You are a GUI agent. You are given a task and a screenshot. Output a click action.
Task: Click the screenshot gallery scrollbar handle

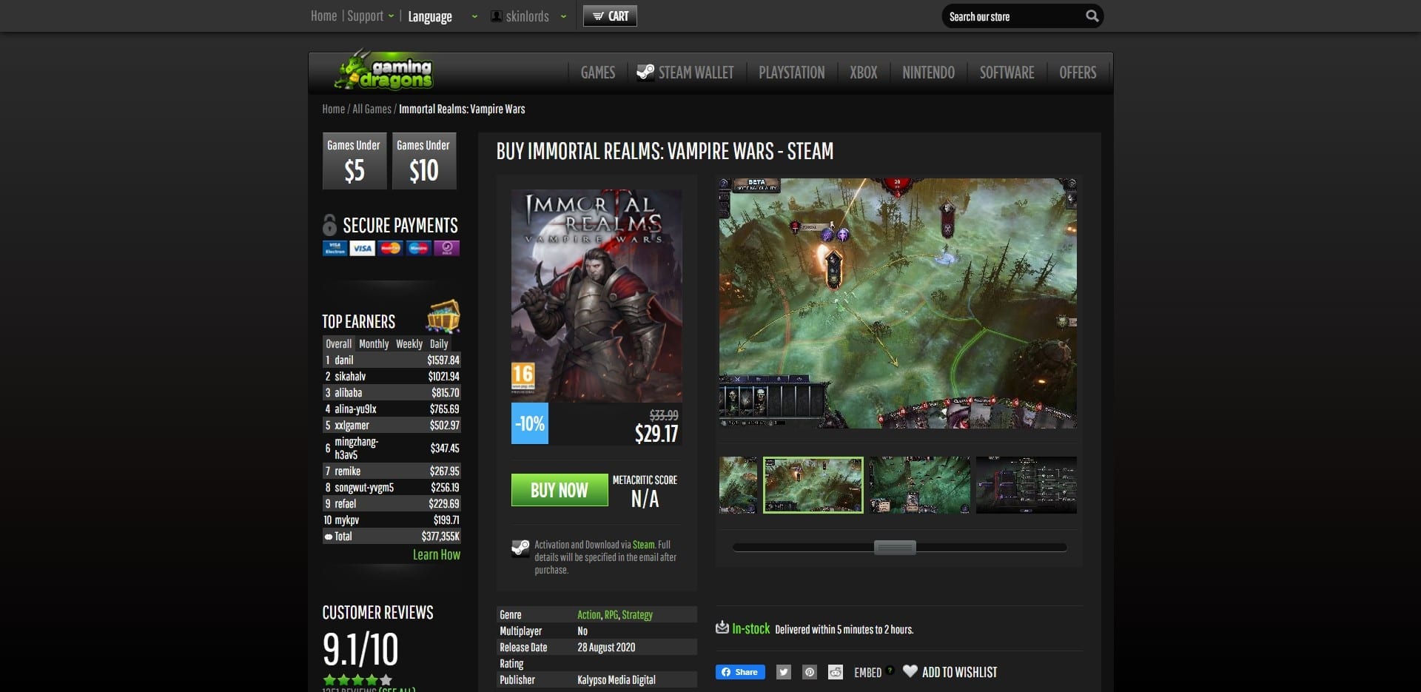tap(895, 548)
